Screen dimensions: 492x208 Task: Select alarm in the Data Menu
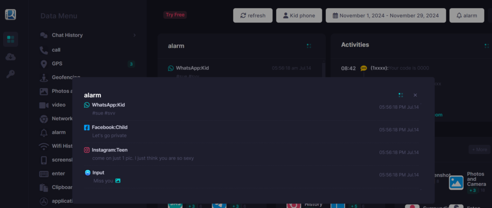tap(59, 132)
